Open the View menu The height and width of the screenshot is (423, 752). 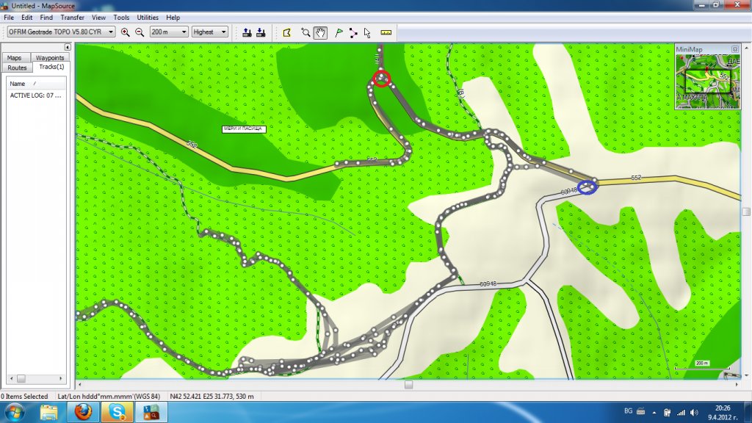[x=99, y=18]
